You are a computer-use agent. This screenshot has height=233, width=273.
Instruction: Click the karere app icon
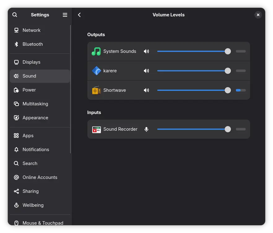click(96, 71)
